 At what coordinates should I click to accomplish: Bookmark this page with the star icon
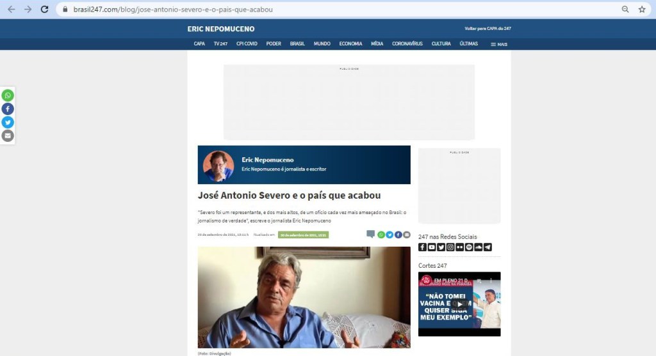[x=642, y=10]
